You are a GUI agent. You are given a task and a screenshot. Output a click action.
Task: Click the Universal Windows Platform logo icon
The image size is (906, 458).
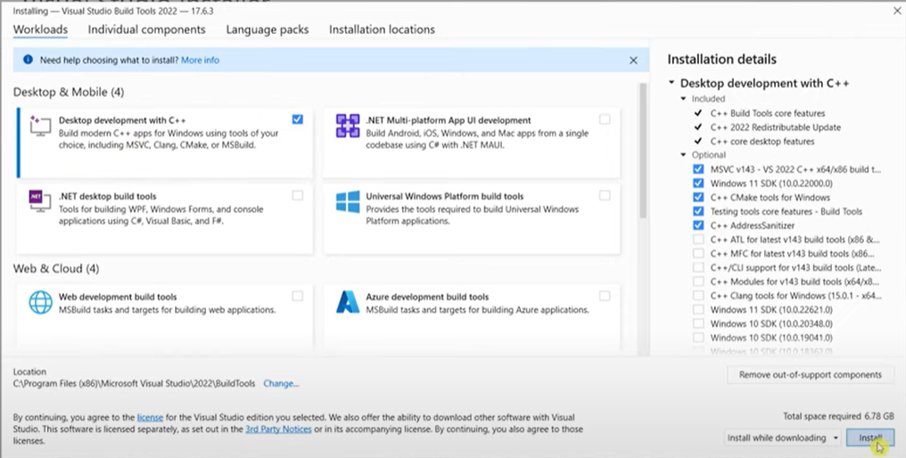pyautogui.click(x=347, y=201)
